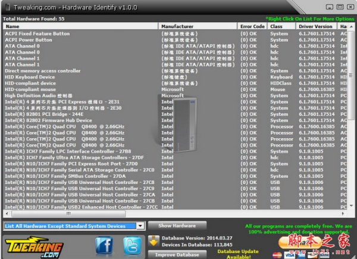This screenshot has height=259, width=357.
Task: Click the vertical scrollbar up arrow
Action: 351,27
